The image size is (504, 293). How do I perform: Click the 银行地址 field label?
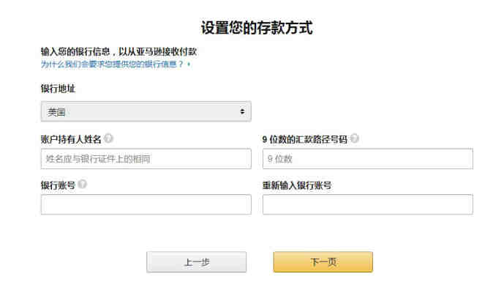pos(58,89)
